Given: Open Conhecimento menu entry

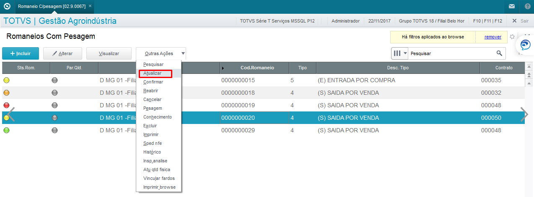Looking at the screenshot, I should point(158,117).
